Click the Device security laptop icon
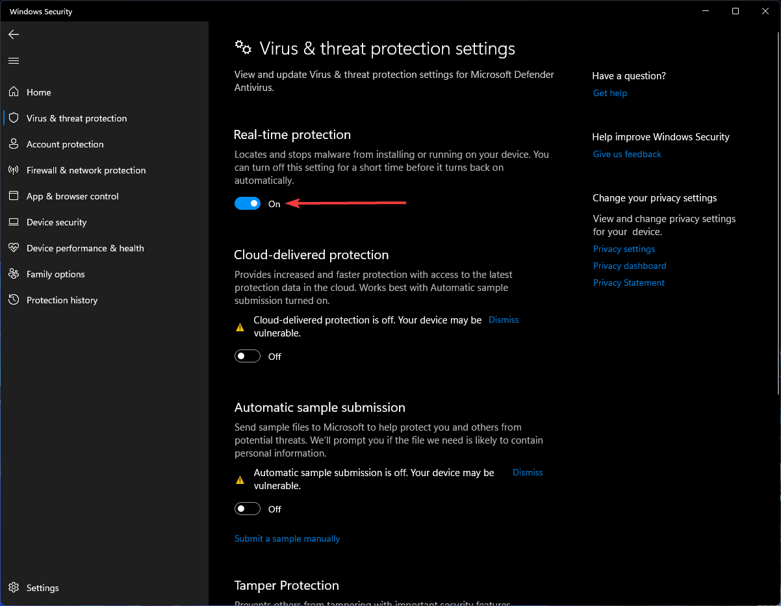This screenshot has width=781, height=606. click(x=14, y=222)
